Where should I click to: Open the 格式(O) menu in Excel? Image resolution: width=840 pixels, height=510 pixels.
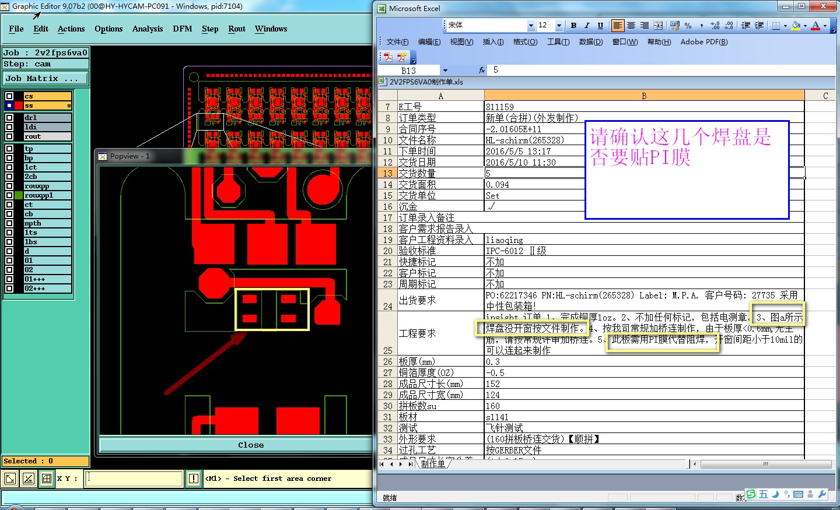coord(525,42)
